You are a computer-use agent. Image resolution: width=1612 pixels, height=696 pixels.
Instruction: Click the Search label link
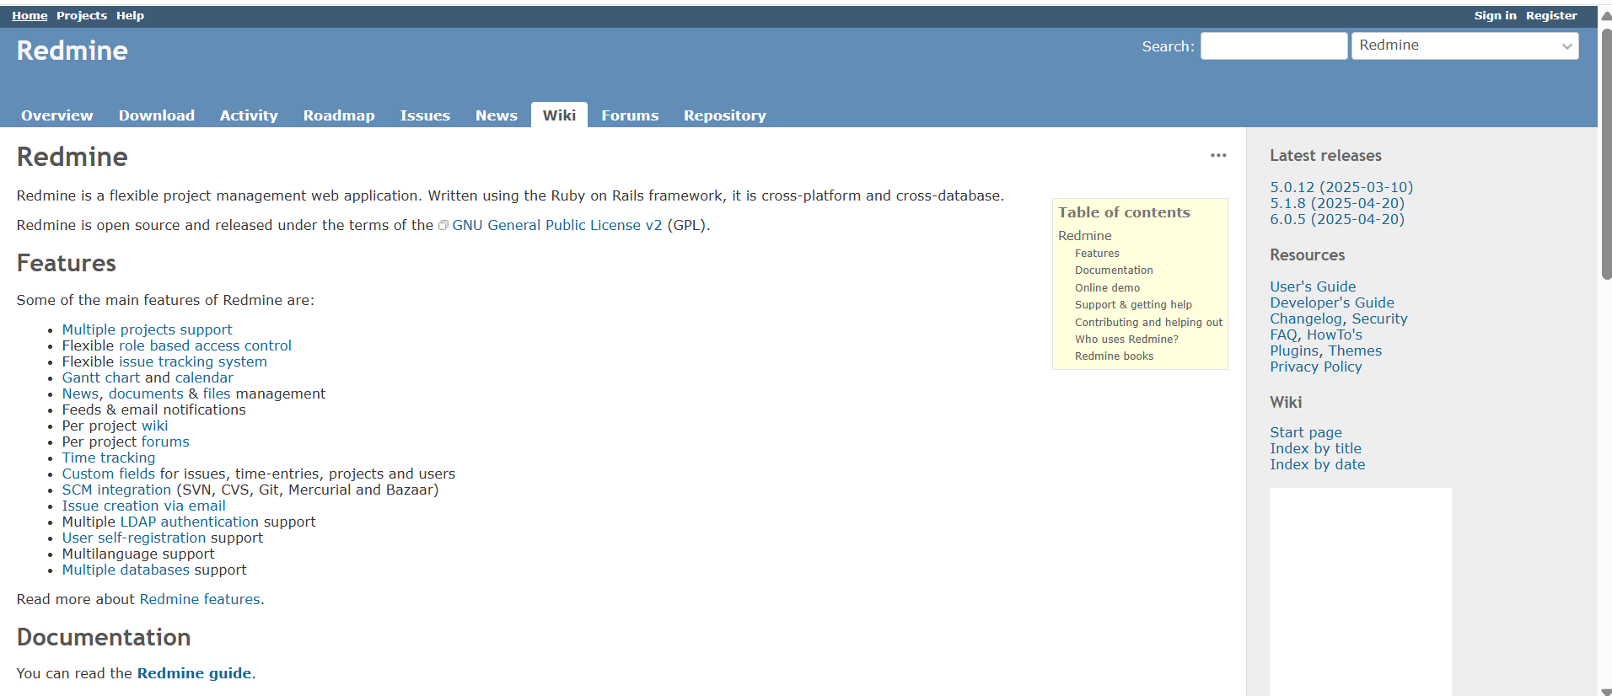tap(1167, 46)
